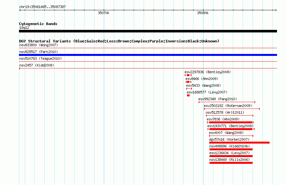Select the esv8466 (Ahn2009) label
This screenshot has height=185, width=286.
[202, 79]
